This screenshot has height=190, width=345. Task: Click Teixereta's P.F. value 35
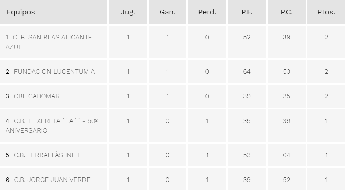(247, 121)
